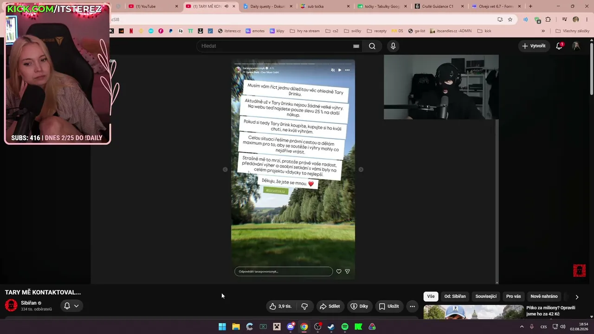The height and width of the screenshot is (334, 594).
Task: Open Discord from the taskbar
Action: tap(291, 327)
